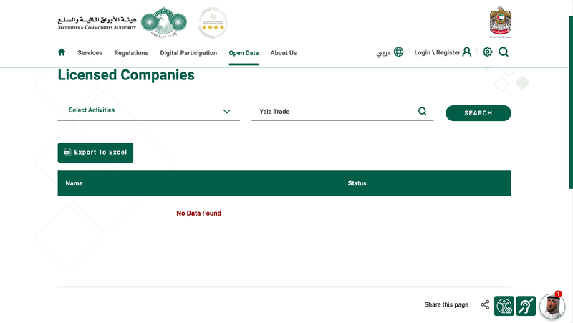
Task: Open accessibility settings icon
Action: click(504, 306)
